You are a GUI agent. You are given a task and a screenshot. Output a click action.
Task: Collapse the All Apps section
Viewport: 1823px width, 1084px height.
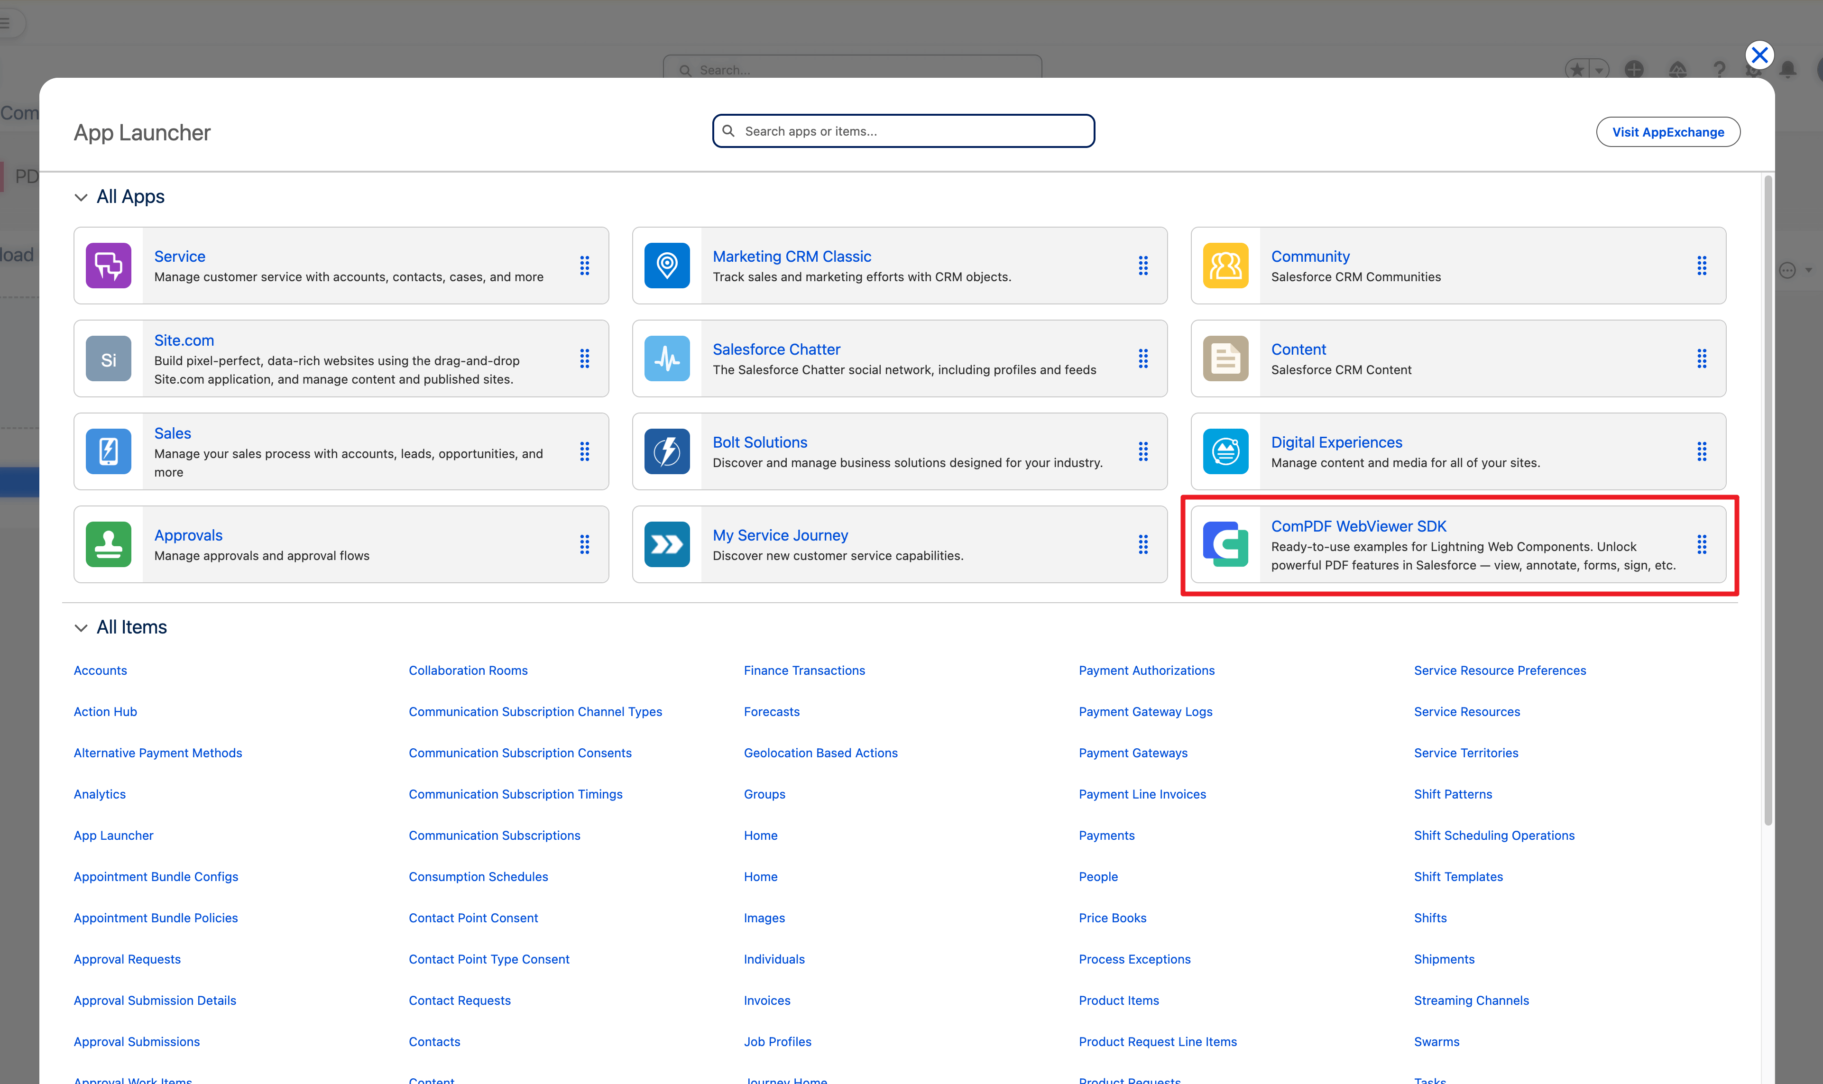point(81,197)
